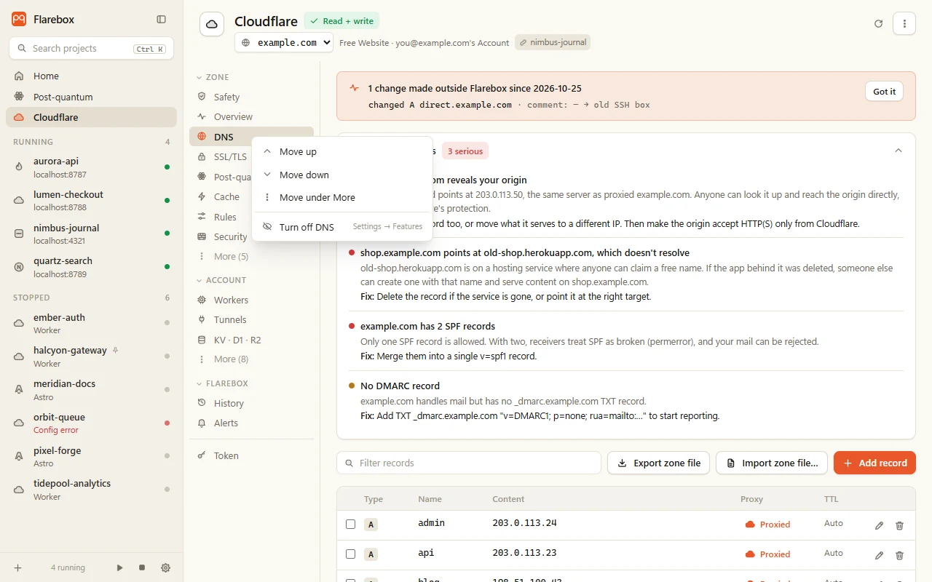Open the Home page

pyautogui.click(x=91, y=76)
